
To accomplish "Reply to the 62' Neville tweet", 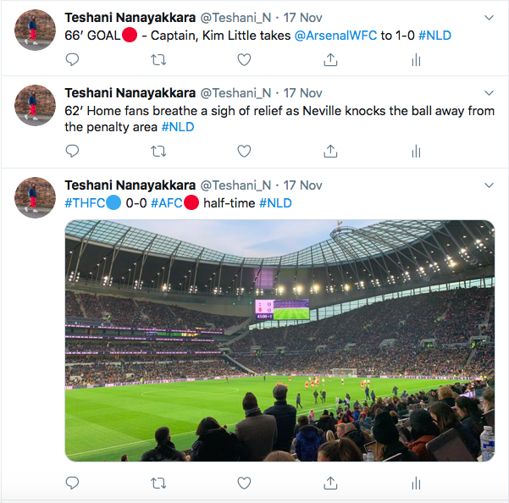I will (73, 151).
